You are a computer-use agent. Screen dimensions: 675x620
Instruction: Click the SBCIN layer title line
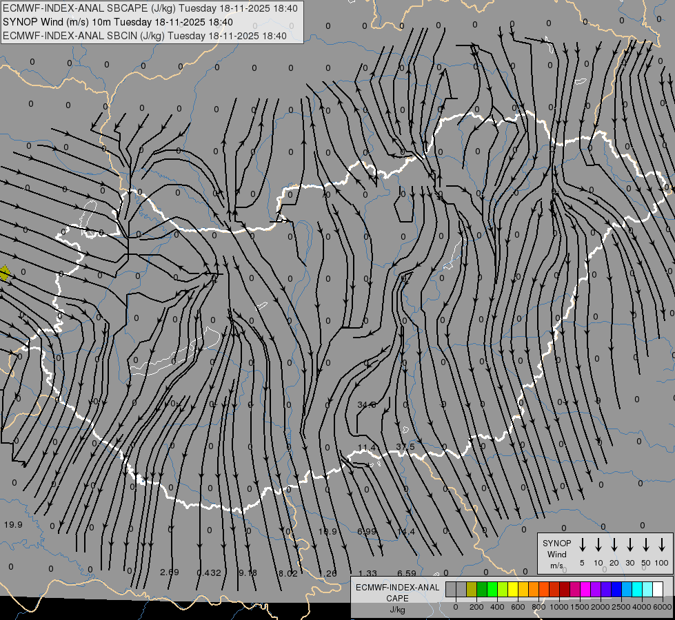145,36
